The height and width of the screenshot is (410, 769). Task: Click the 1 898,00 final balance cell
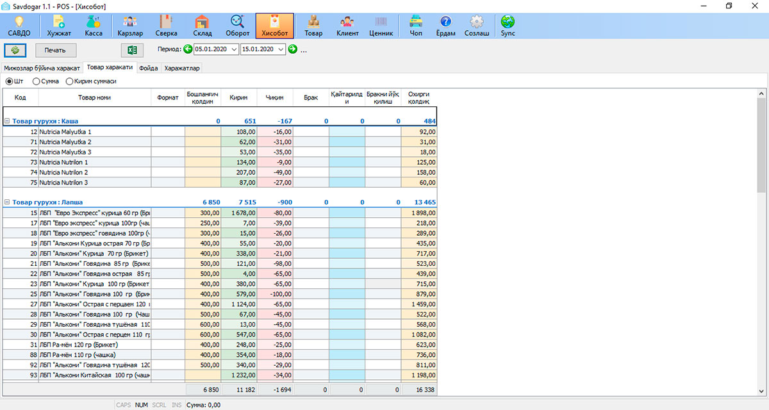click(419, 213)
